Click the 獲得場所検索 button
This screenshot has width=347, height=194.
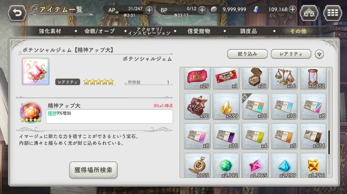[x=93, y=170]
